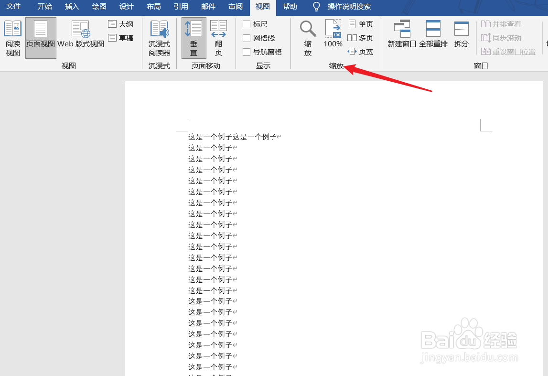Enable the 导航窗格 navigation pane checkbox
The width and height of the screenshot is (548, 376).
[247, 52]
